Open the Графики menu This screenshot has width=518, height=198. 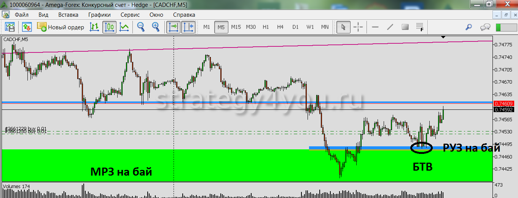tap(99, 15)
